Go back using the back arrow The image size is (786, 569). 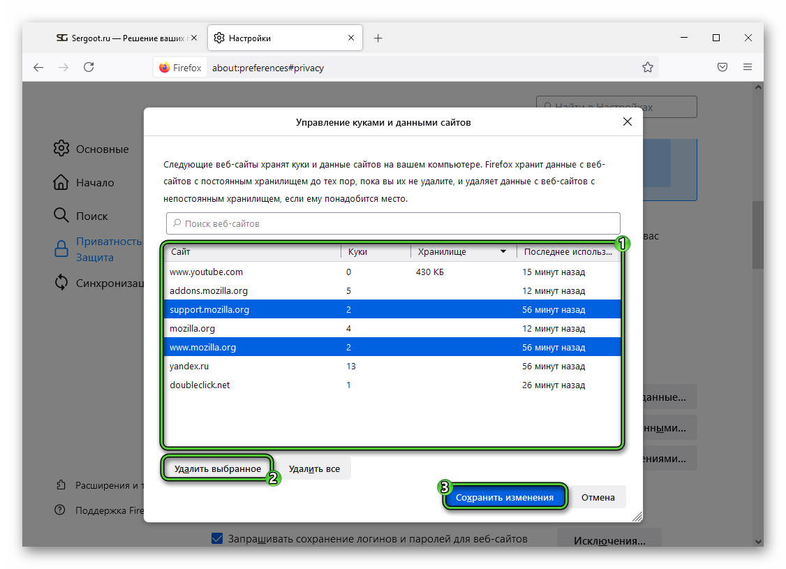38,67
